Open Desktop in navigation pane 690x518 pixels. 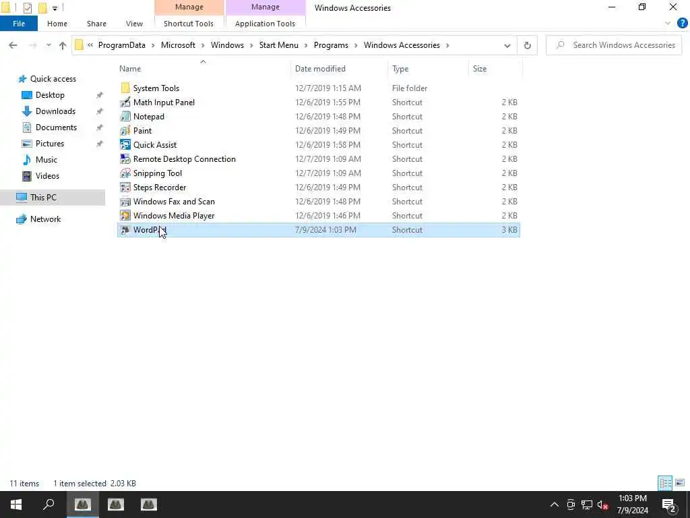point(50,94)
